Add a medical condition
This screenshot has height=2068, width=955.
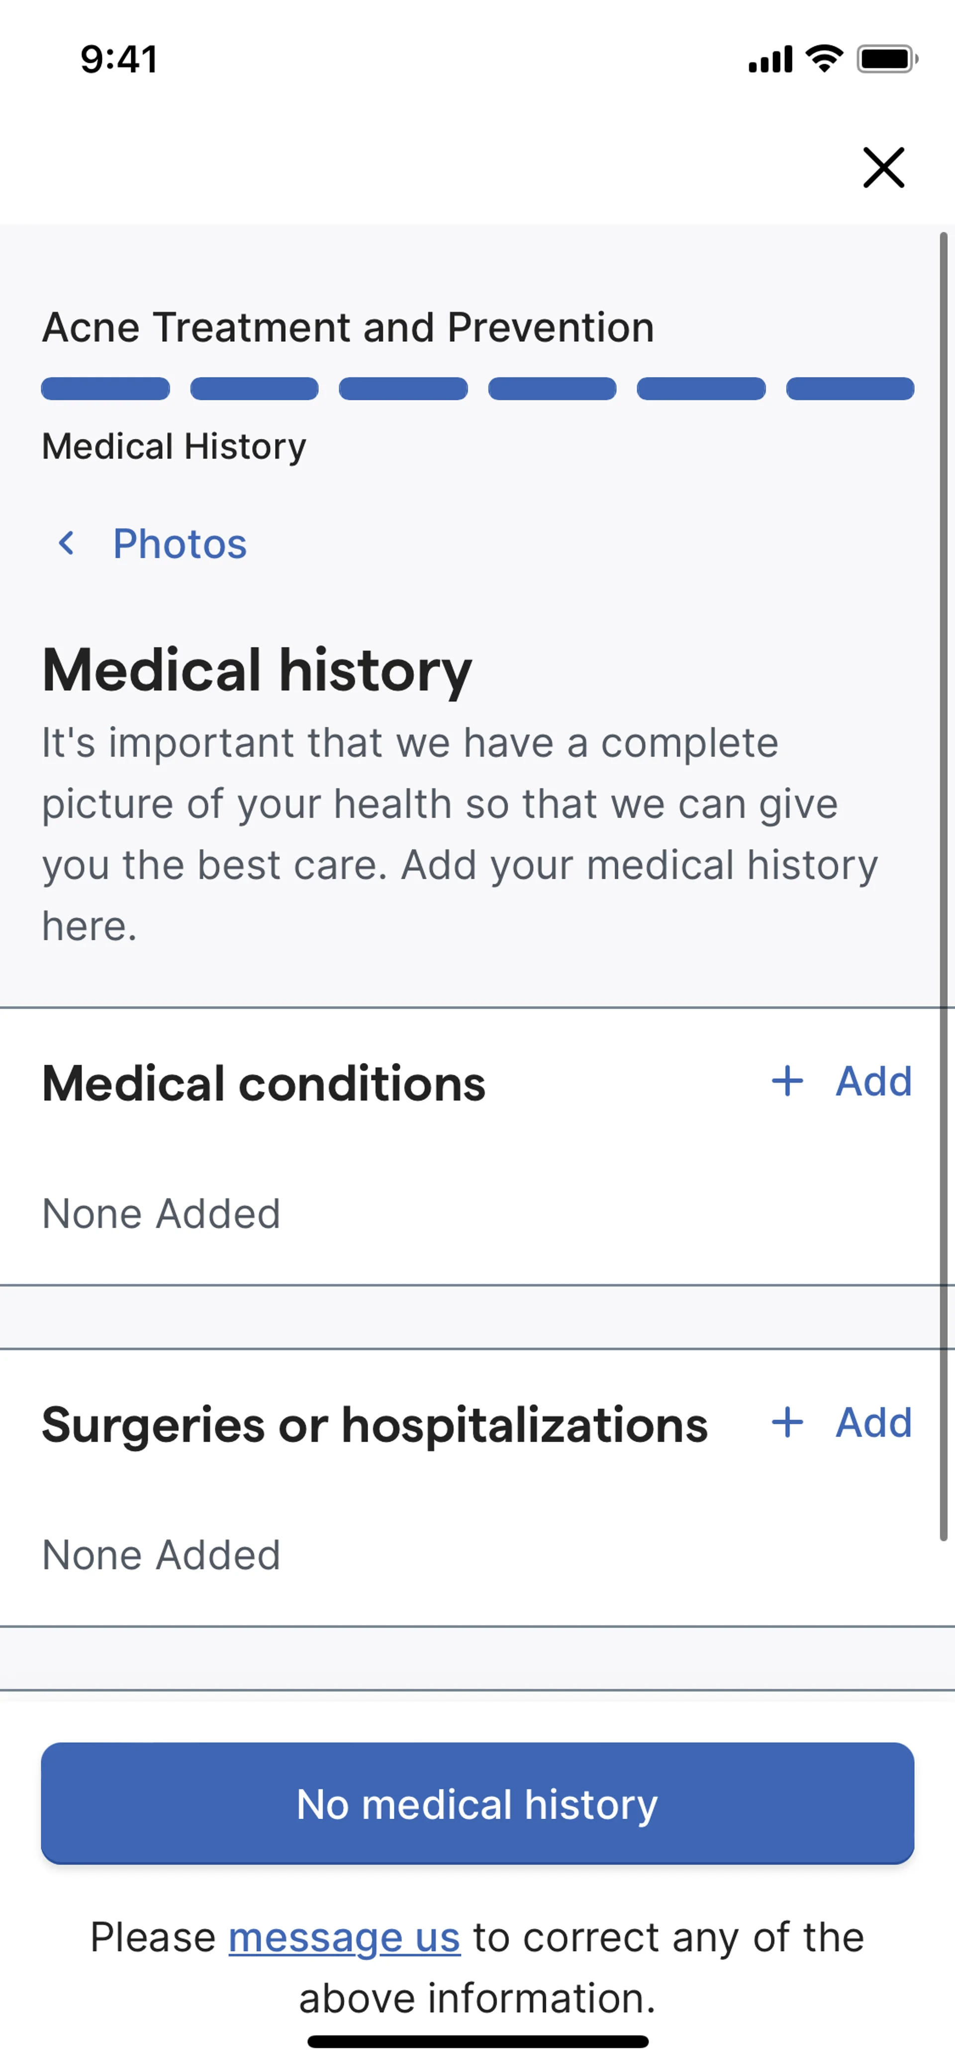[x=873, y=1081]
